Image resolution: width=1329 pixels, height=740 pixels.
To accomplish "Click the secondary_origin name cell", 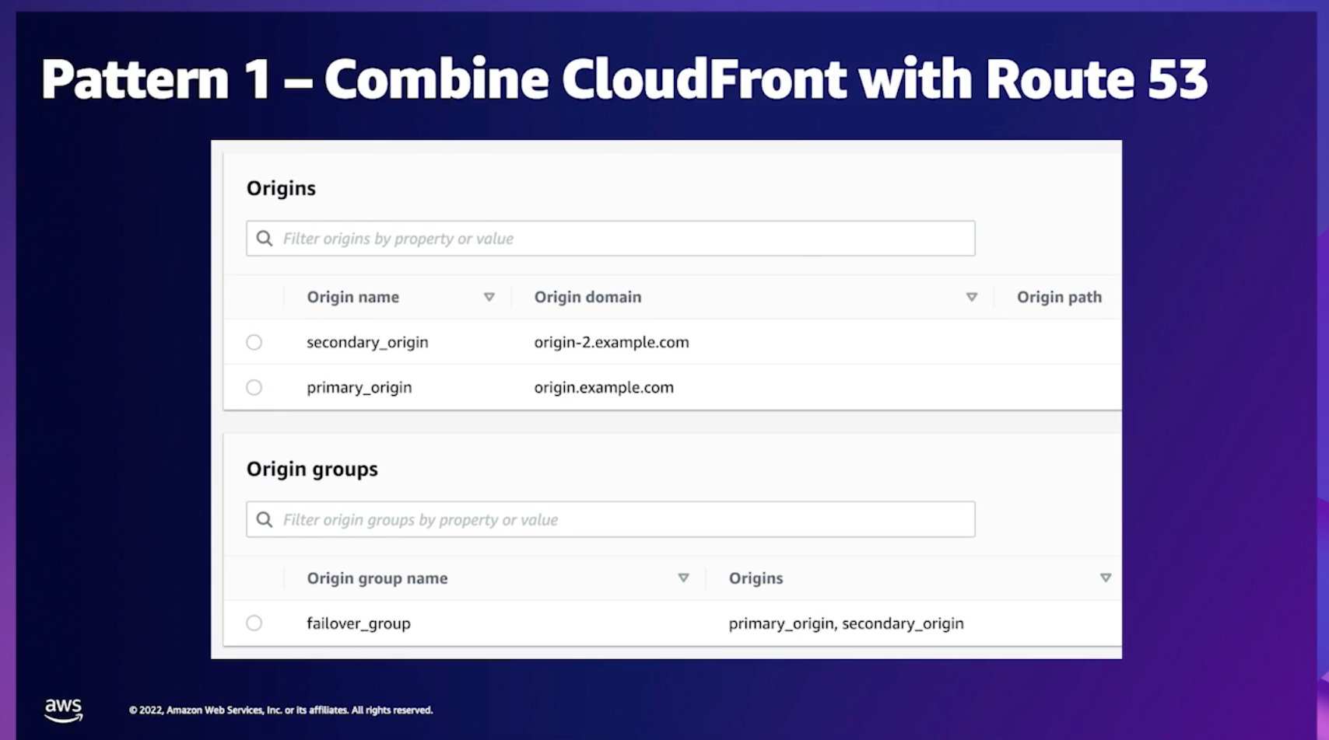I will coord(367,342).
